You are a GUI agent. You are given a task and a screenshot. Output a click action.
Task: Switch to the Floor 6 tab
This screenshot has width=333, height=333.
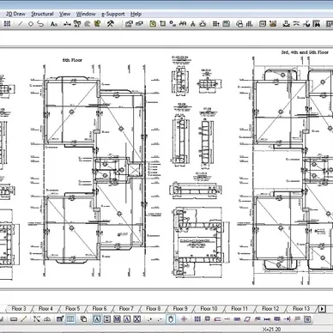100,309
